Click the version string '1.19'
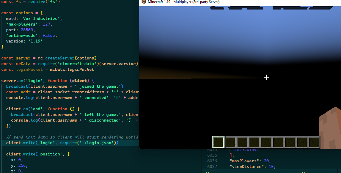This screenshot has height=173, width=341. coord(35,41)
